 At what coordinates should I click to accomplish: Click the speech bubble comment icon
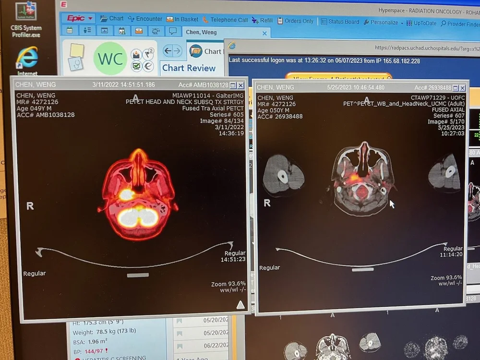tap(172, 30)
